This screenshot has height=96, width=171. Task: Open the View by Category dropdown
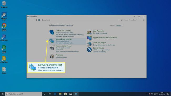coord(119,25)
